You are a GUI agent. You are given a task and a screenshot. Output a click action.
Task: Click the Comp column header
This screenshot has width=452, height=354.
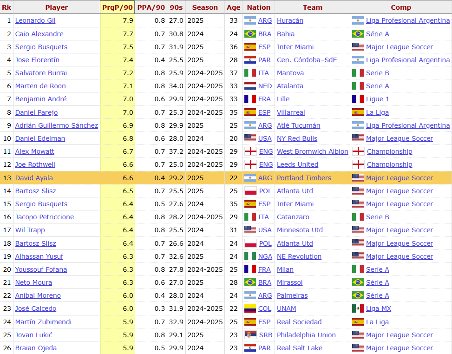(x=401, y=7)
